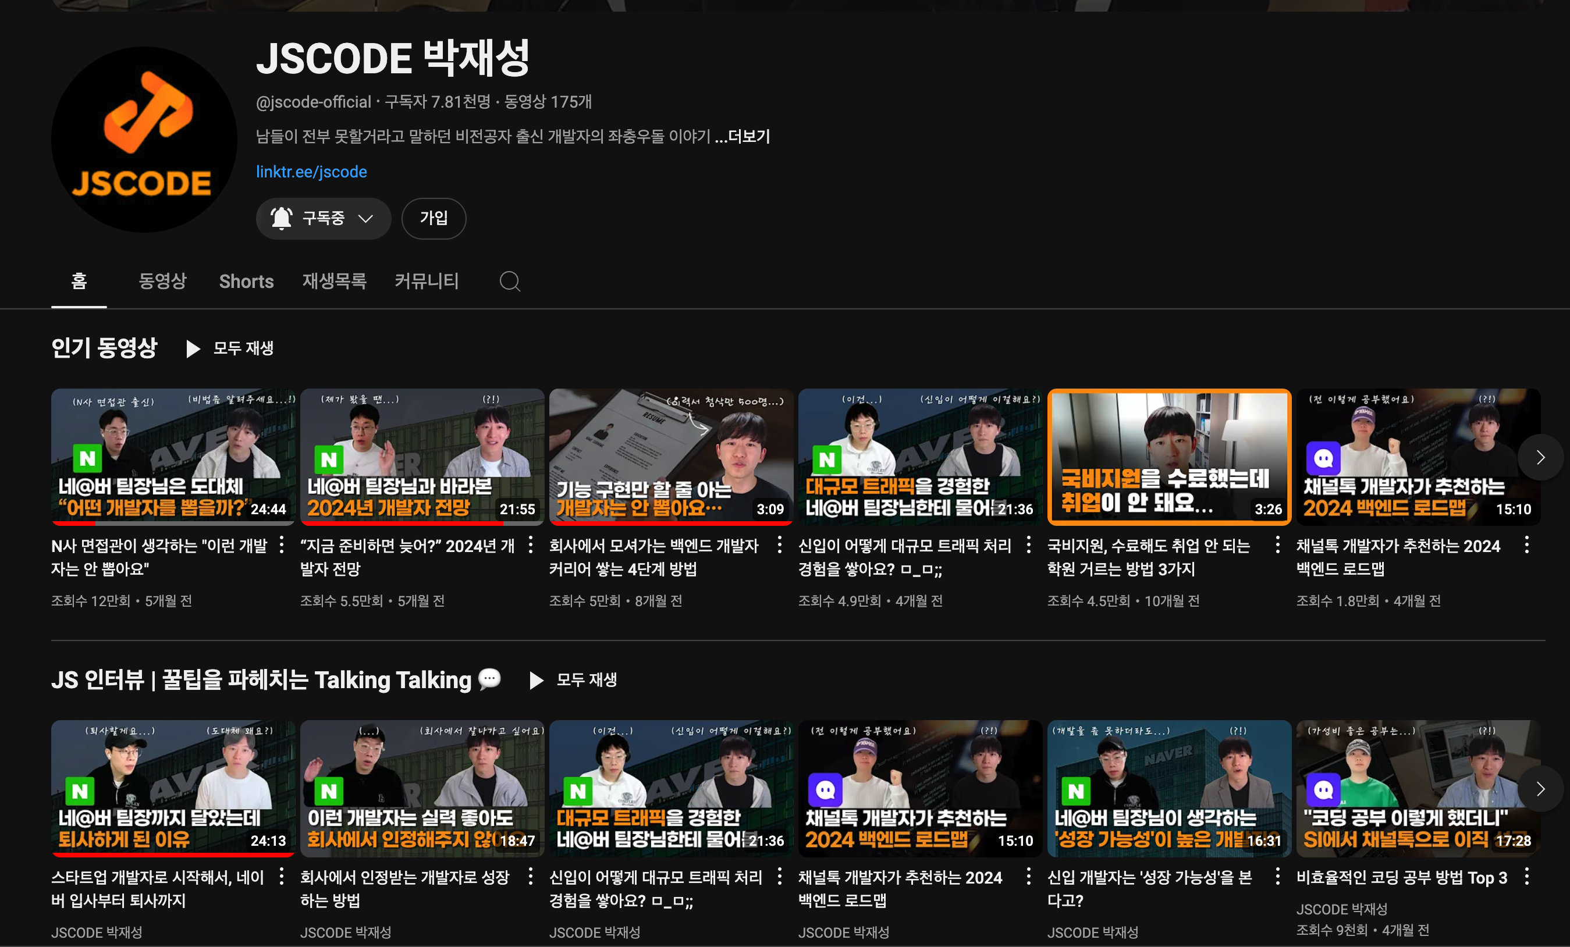Open the 국비지원 수료했는데 video thumbnail

tap(1168, 457)
